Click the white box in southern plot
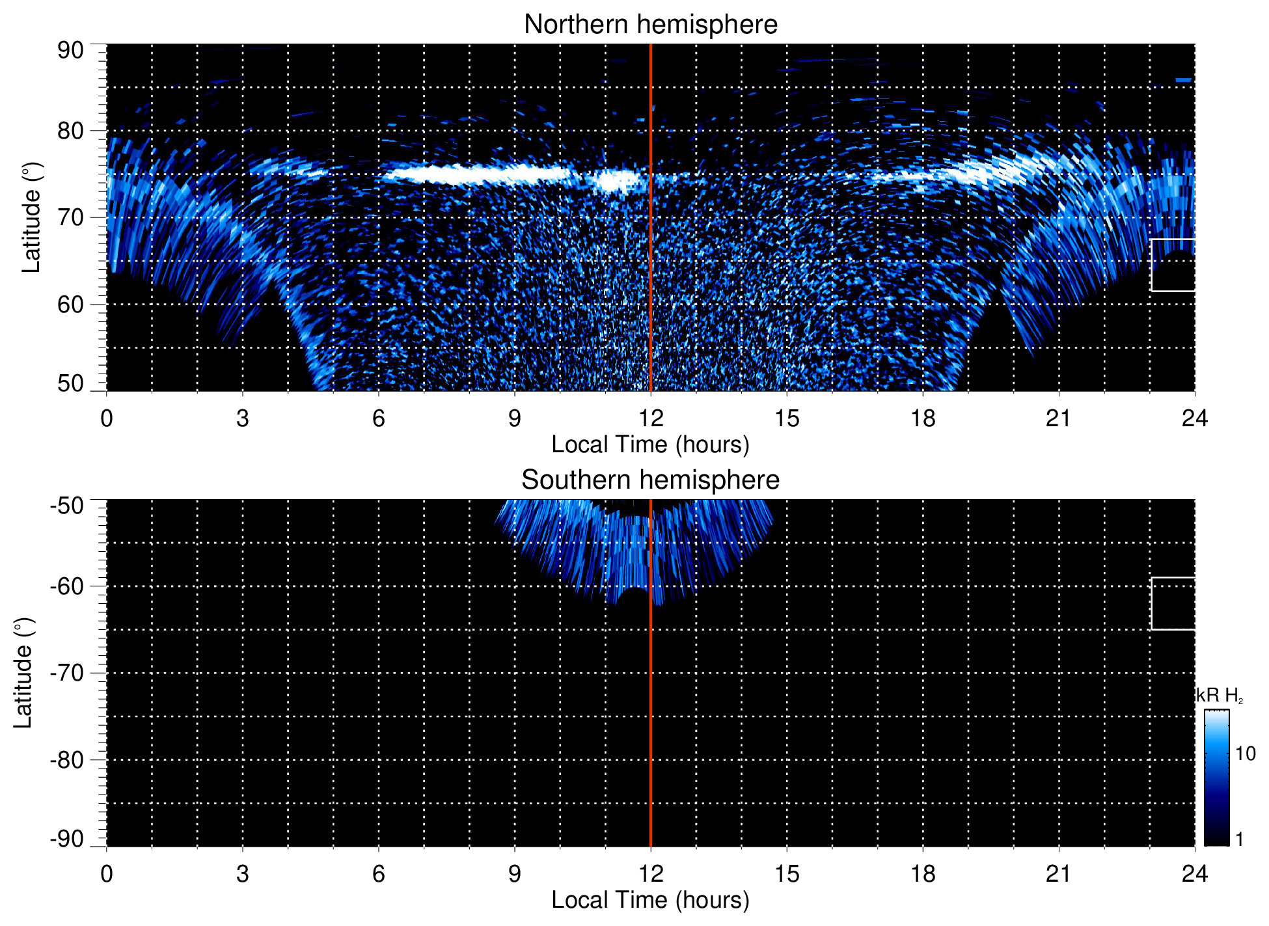This screenshot has height=926, width=1269. (x=1173, y=603)
